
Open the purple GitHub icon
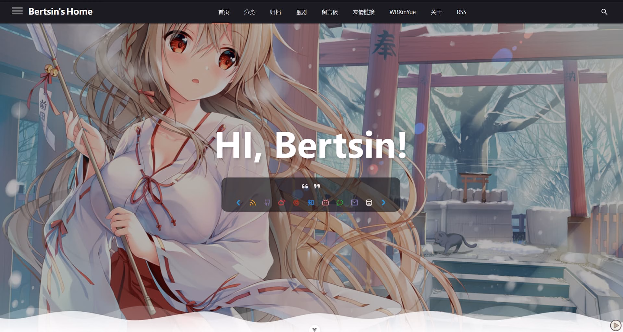(x=267, y=203)
